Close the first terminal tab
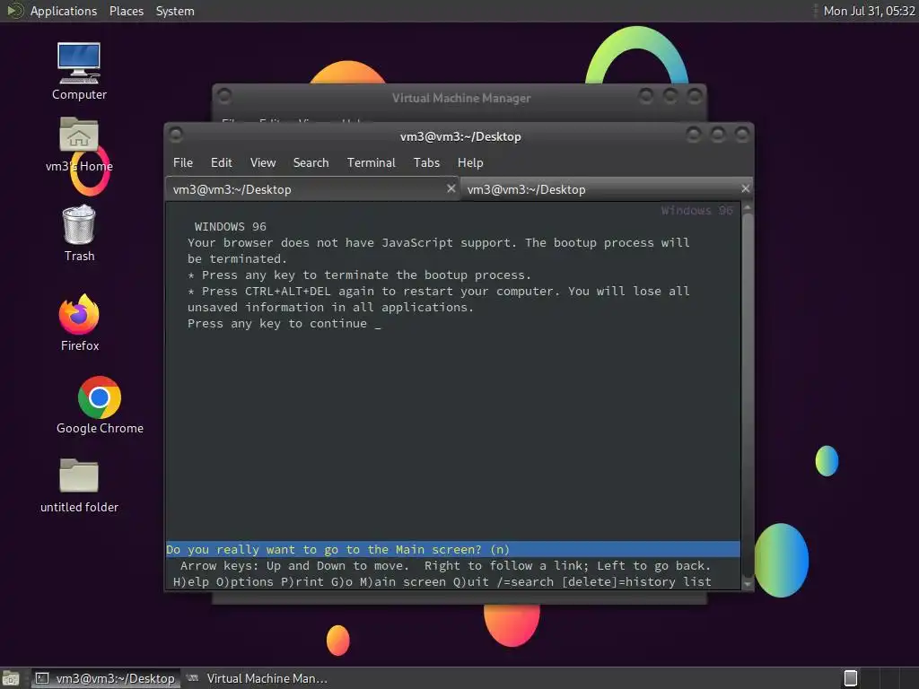Viewport: 919px width, 689px height. click(451, 188)
